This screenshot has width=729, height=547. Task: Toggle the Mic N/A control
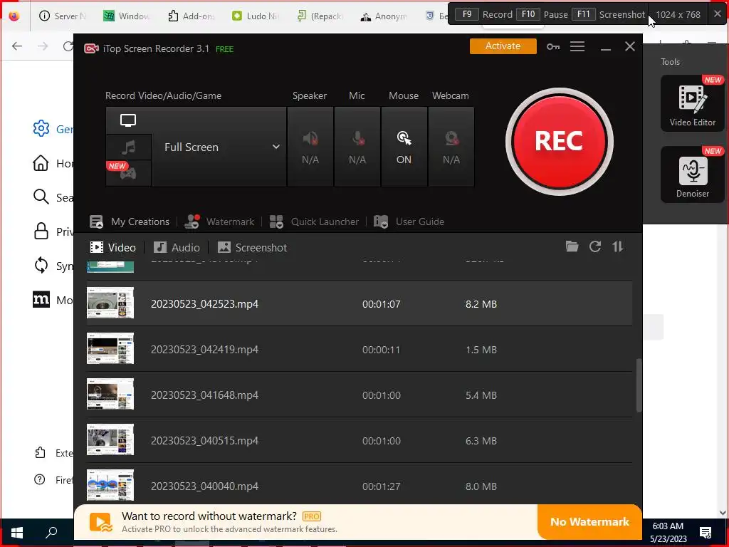coord(357,147)
